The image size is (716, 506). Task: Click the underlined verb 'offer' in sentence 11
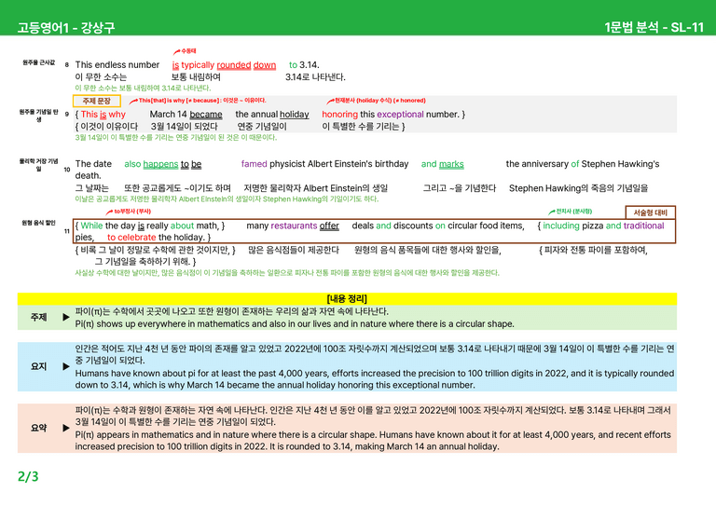(329, 226)
